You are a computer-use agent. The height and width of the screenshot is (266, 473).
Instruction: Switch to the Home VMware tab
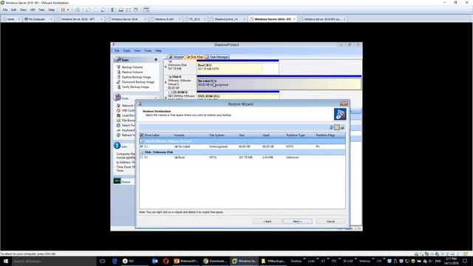pyautogui.click(x=11, y=19)
